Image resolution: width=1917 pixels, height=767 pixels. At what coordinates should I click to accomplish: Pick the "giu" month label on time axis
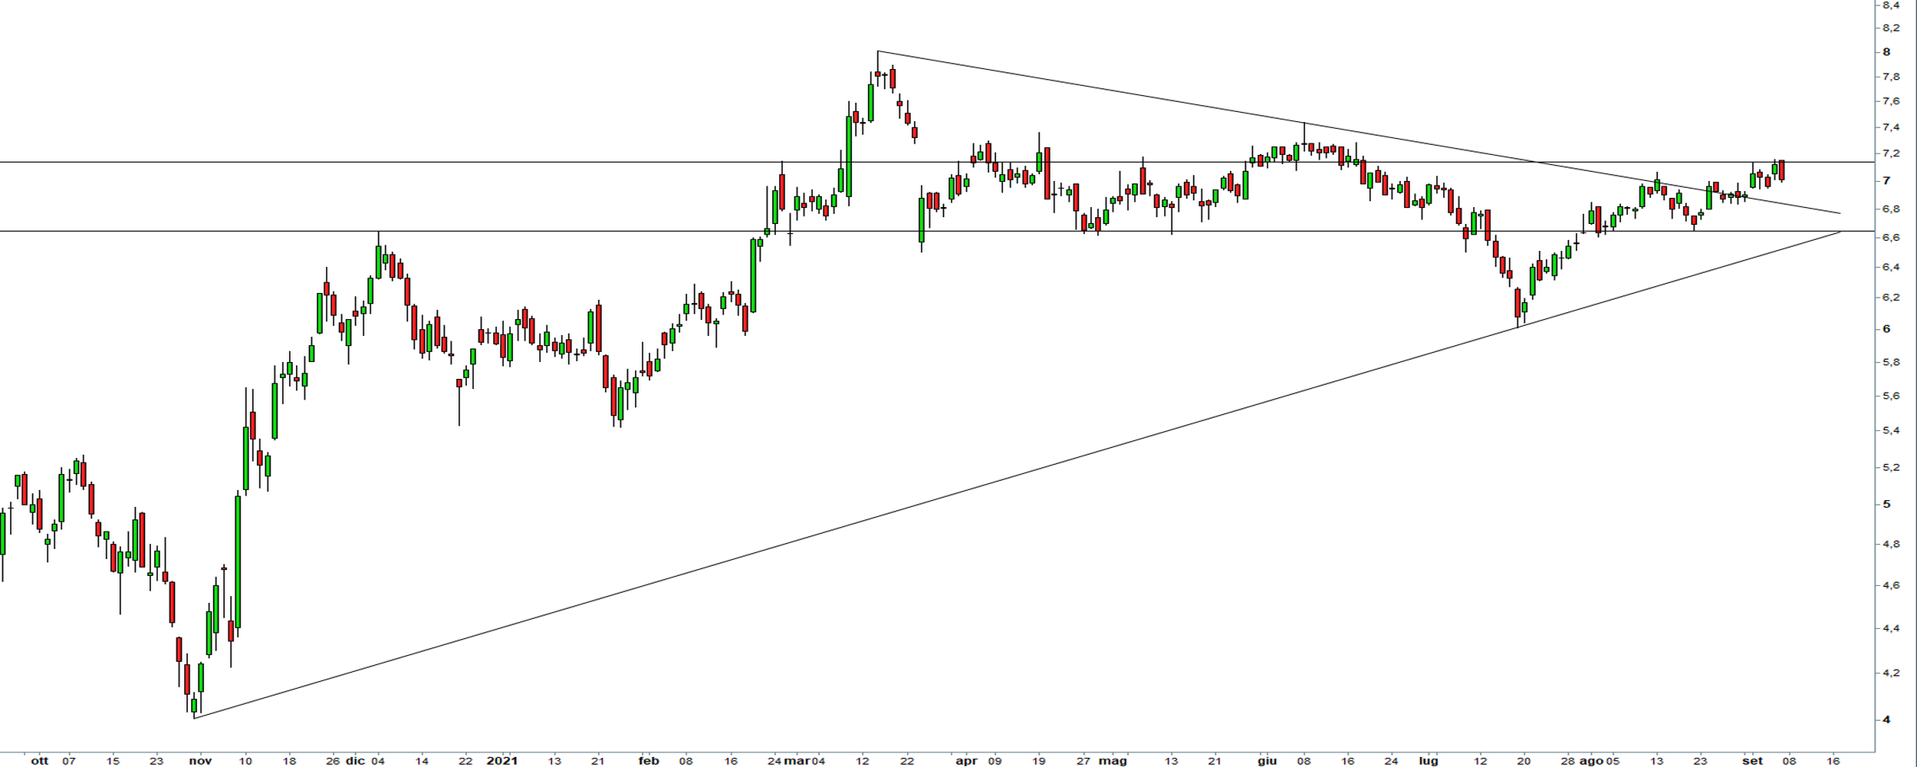pos(1267,761)
